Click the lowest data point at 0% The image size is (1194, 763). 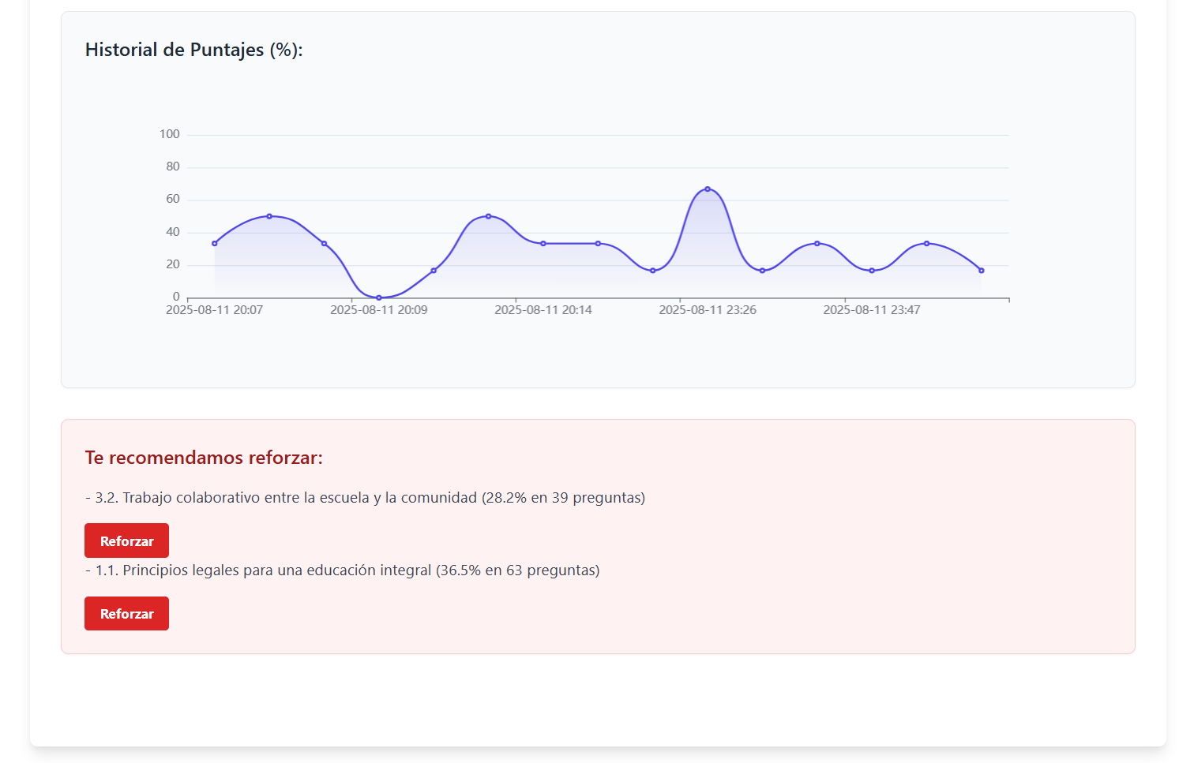click(x=379, y=297)
